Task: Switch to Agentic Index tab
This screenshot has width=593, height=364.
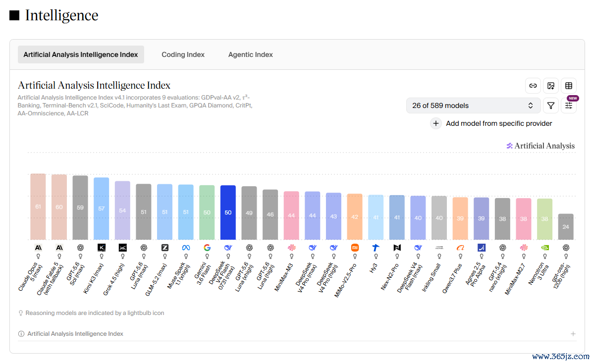Action: click(250, 54)
